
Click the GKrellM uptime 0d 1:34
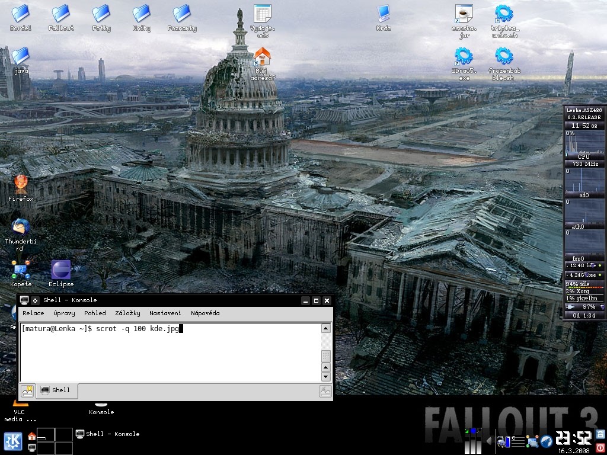(584, 315)
